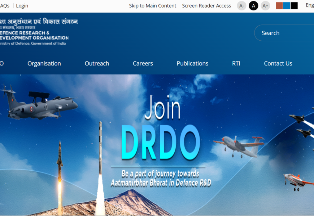Decrease font size with A- button

coord(241,6)
